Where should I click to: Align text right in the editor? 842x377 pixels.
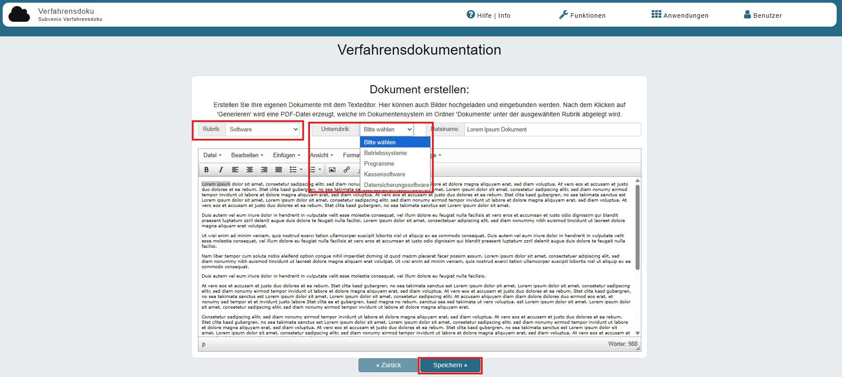264,170
